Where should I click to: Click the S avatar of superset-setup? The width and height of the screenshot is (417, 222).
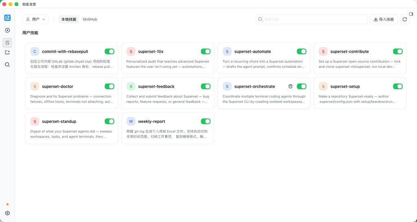323,86
